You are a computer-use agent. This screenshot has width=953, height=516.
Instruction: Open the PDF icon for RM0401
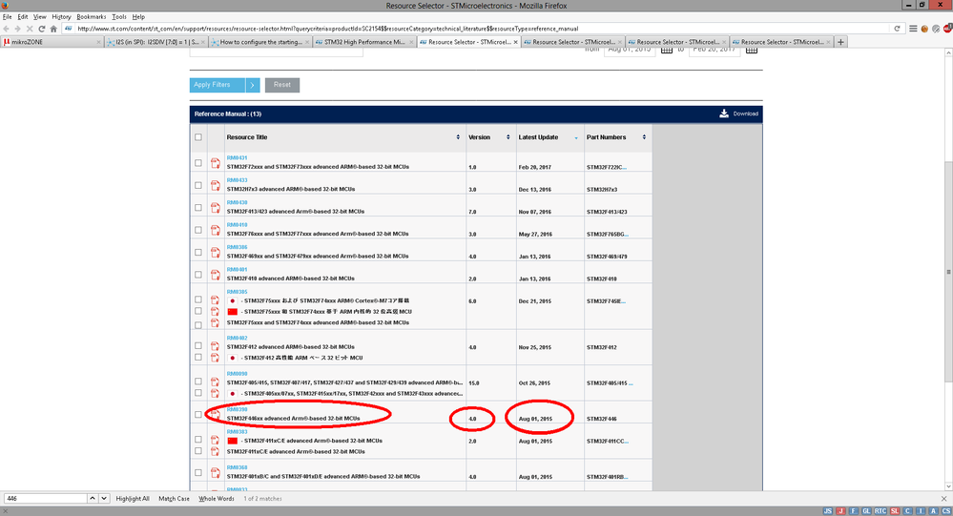pyautogui.click(x=216, y=275)
